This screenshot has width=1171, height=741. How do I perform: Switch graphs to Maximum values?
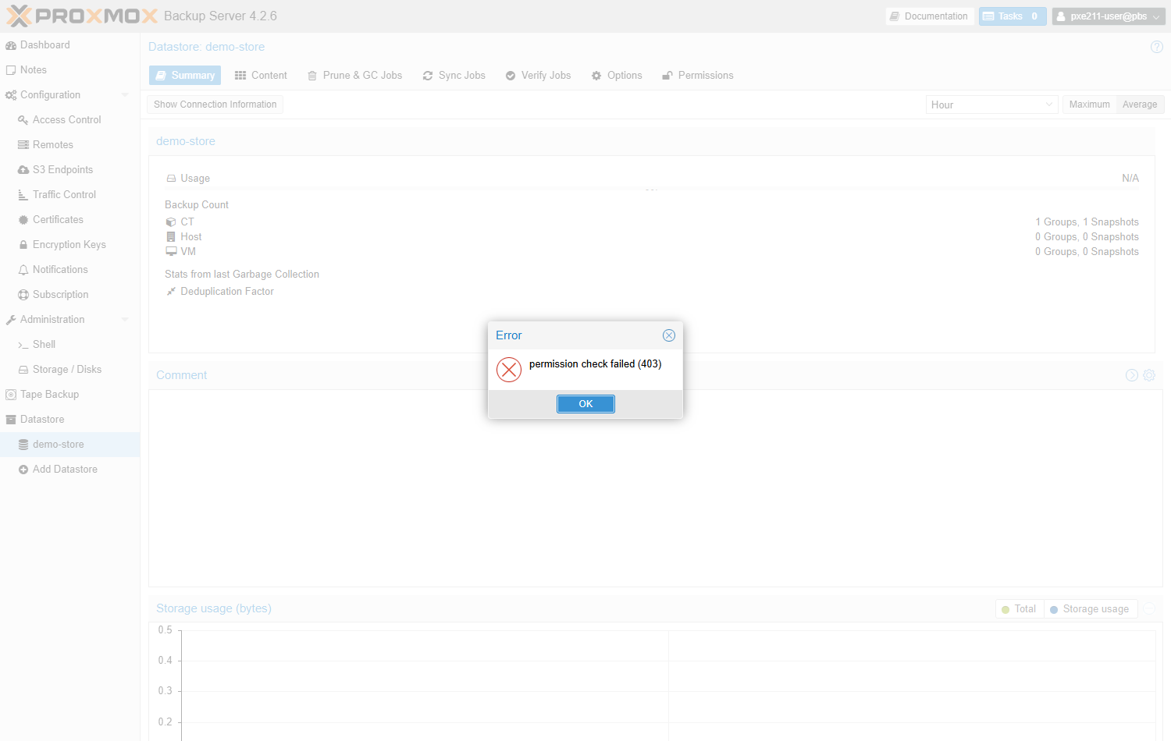click(1089, 105)
